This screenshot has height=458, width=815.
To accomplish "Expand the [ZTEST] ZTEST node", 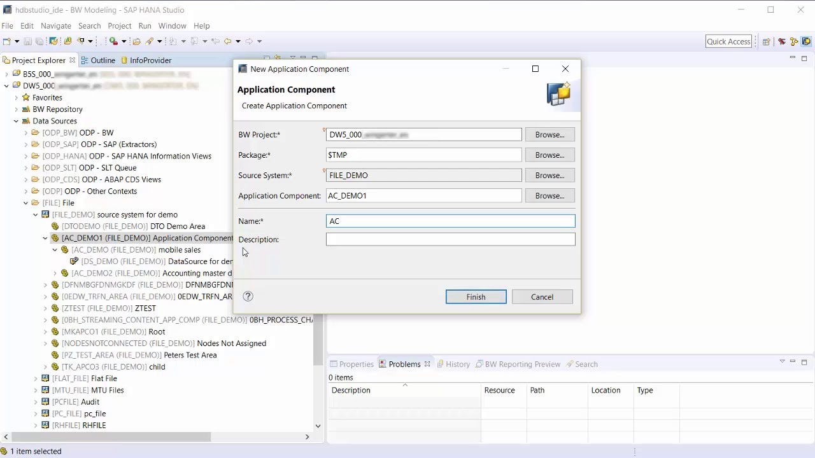I will pyautogui.click(x=45, y=309).
